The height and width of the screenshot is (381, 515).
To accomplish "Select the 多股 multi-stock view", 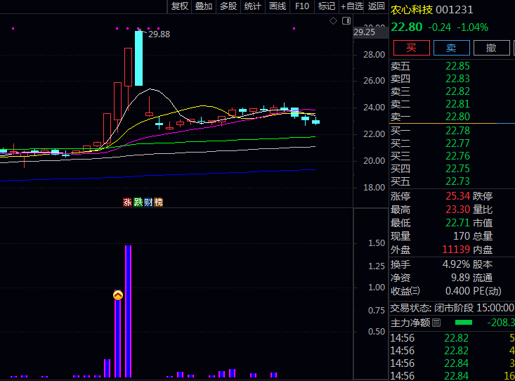I will [x=228, y=6].
